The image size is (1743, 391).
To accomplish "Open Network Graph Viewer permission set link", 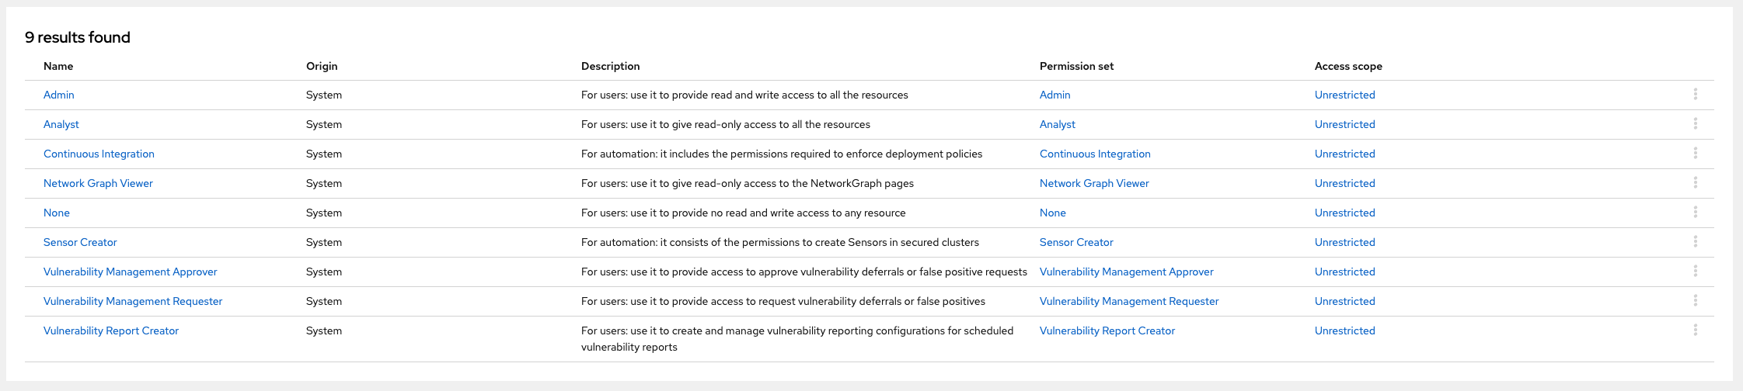I will pyautogui.click(x=1094, y=183).
